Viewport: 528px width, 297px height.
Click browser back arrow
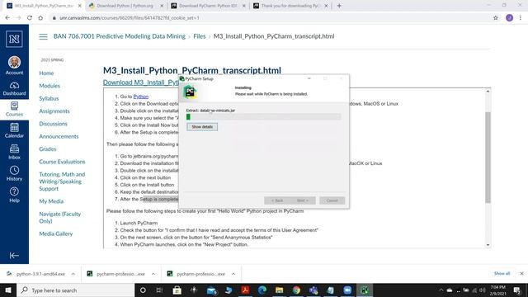(x=7, y=18)
